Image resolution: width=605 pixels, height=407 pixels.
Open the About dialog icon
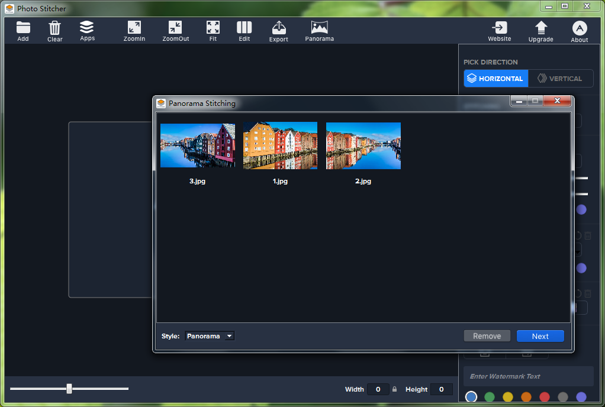579,28
